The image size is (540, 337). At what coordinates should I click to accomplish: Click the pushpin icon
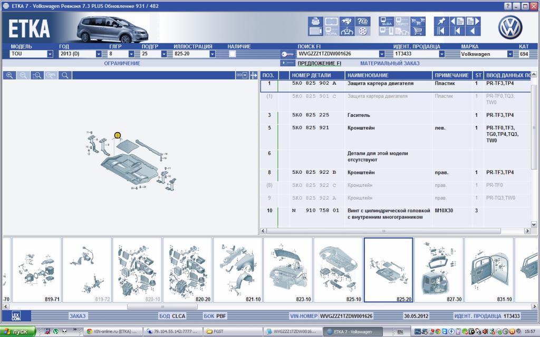click(x=441, y=21)
